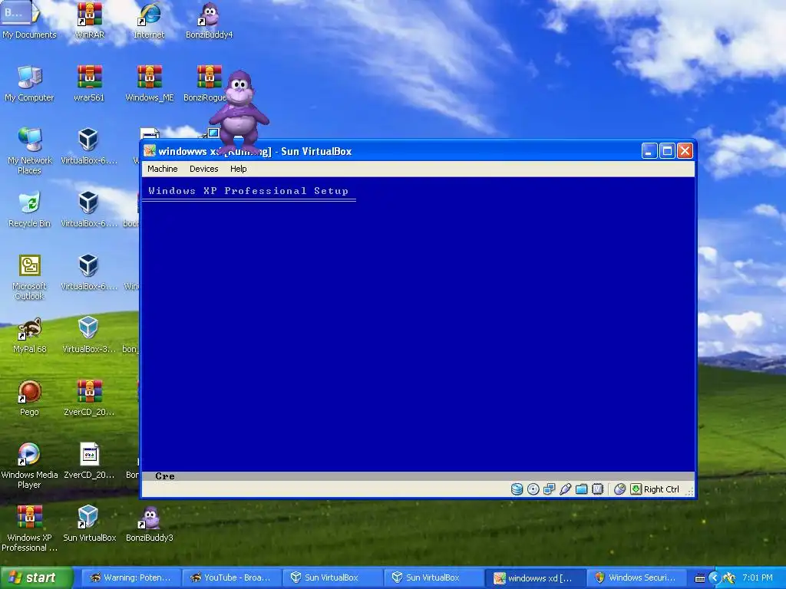Screen dimensions: 786x589
Task: Open the Help menu in VirtualBox
Action: [x=238, y=169]
